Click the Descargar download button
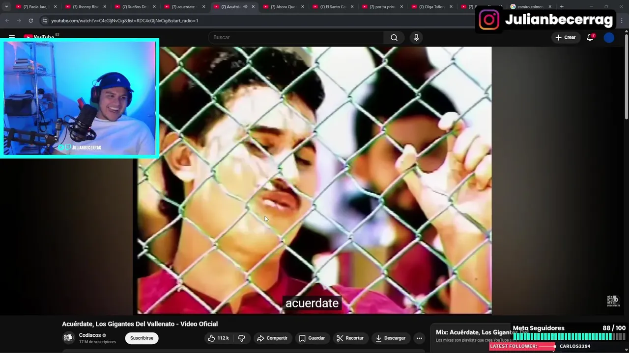 click(x=391, y=338)
